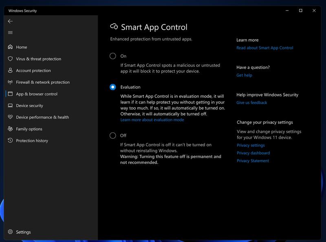
Task: Click Give us feedback link
Action: tap(251, 103)
